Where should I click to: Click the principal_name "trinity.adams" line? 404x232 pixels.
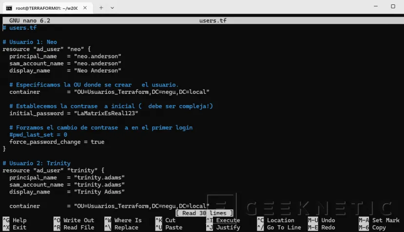(x=67, y=178)
